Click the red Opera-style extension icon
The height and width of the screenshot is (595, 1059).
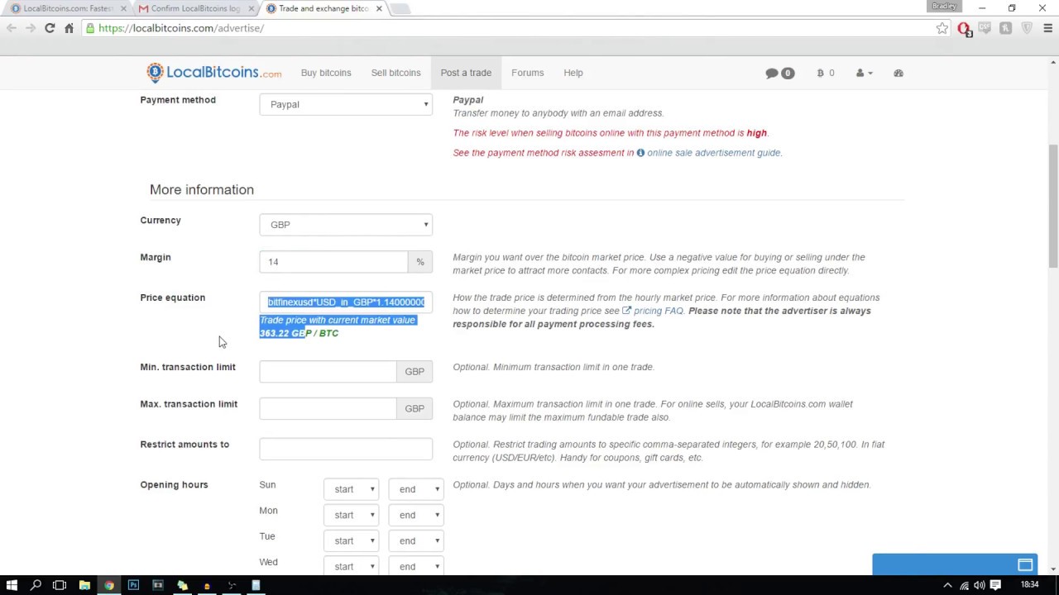(x=964, y=28)
